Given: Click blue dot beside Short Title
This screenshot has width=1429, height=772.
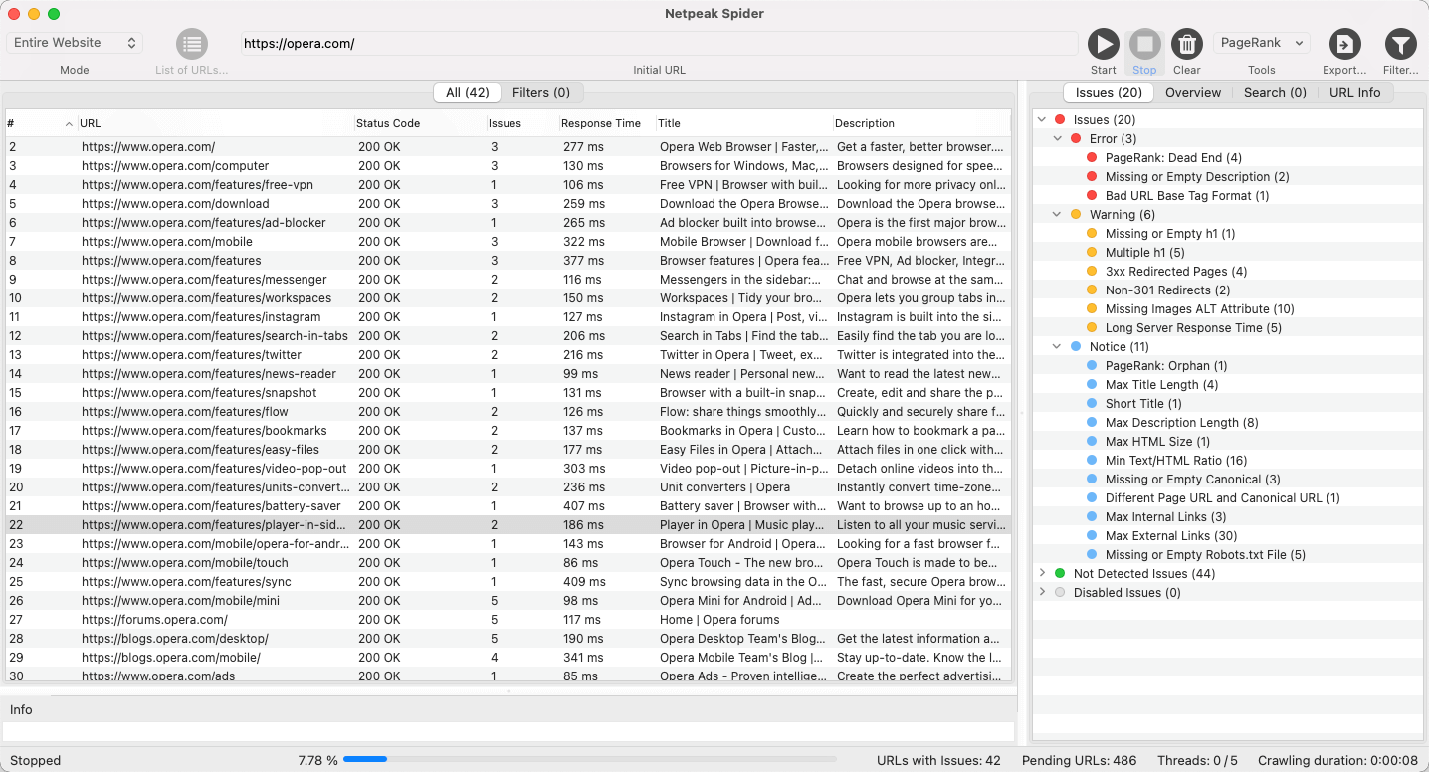Looking at the screenshot, I should [1092, 404].
